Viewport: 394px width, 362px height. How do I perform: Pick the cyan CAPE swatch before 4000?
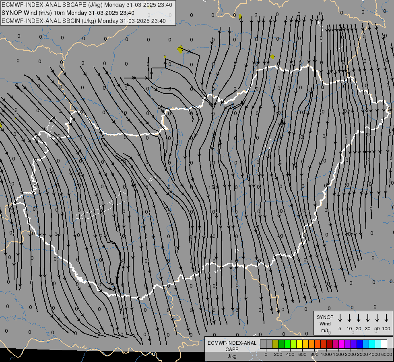tap(372, 344)
